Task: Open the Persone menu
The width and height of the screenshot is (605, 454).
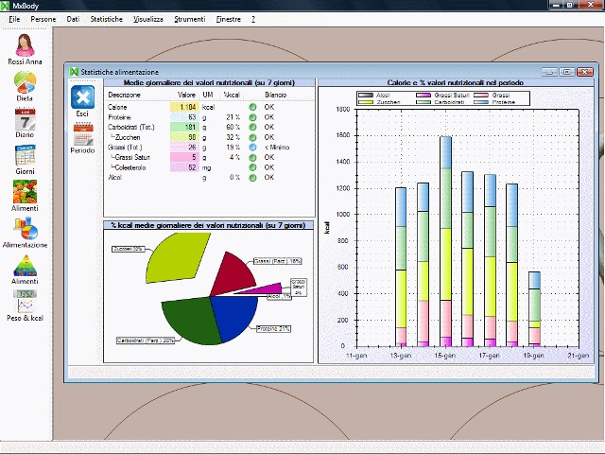Action: [43, 19]
